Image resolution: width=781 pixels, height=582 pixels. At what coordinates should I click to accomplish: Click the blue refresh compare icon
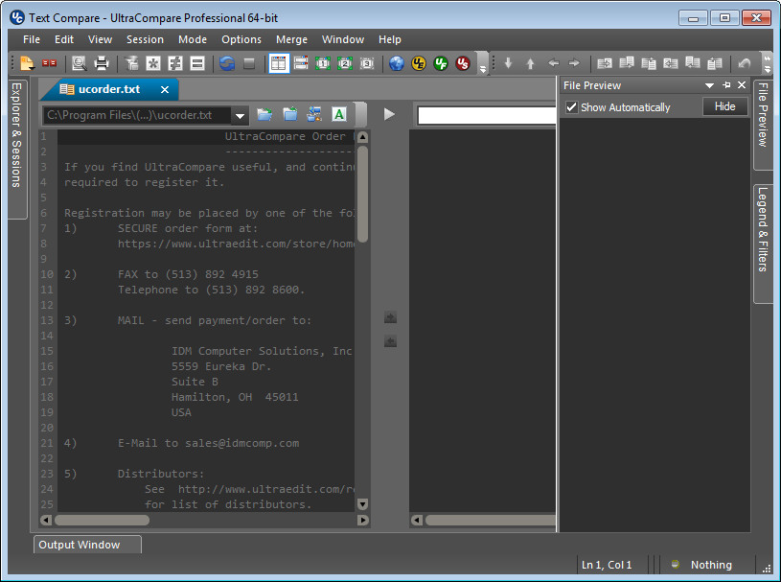click(x=227, y=63)
